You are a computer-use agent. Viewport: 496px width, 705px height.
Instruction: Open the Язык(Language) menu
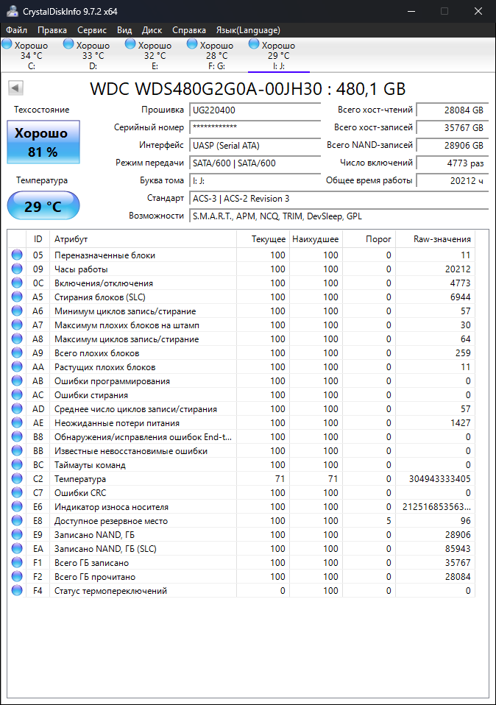(x=248, y=30)
